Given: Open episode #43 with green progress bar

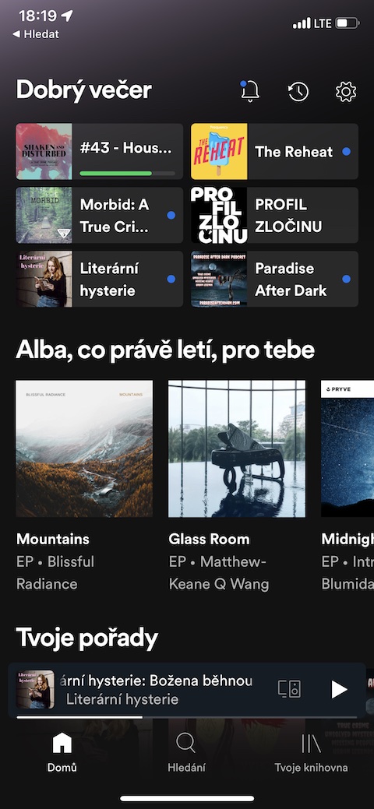Looking at the screenshot, I should (x=99, y=151).
